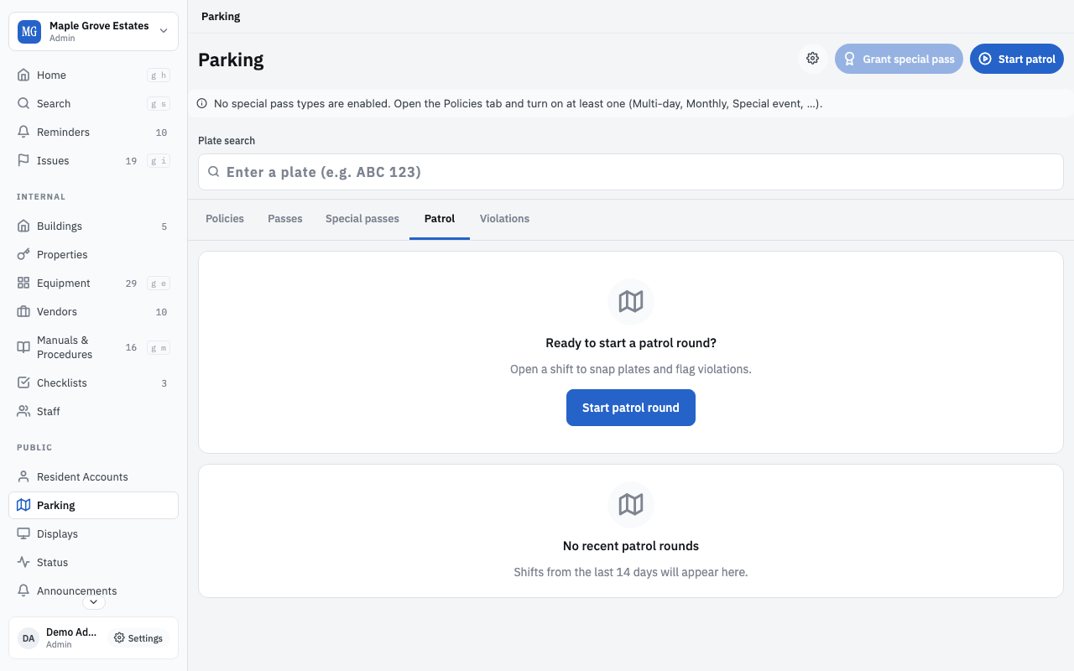Click the Equipment grid icon

pos(23,283)
